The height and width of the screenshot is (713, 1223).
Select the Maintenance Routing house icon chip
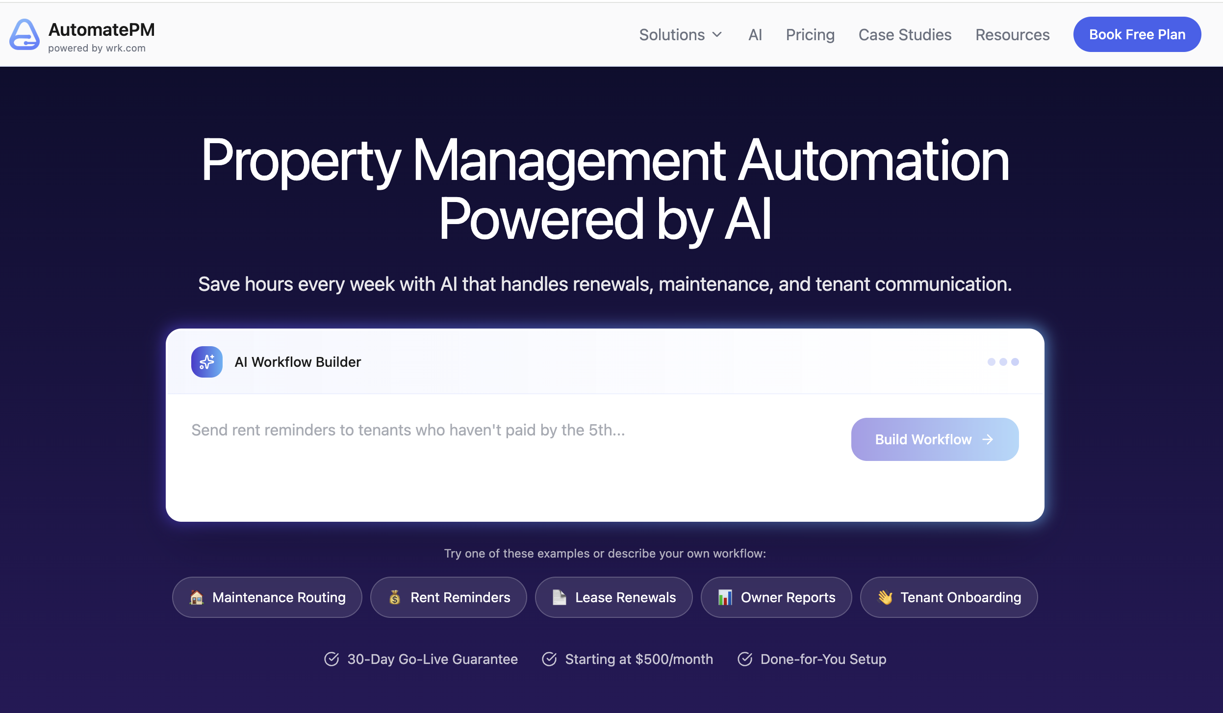coord(198,597)
